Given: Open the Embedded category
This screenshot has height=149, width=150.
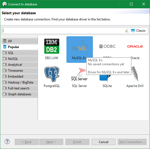Looking at the screenshot, I should 20,77.
